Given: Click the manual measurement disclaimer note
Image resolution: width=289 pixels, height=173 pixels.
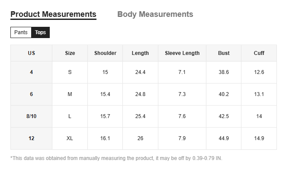Looking at the screenshot, I should [x=116, y=158].
